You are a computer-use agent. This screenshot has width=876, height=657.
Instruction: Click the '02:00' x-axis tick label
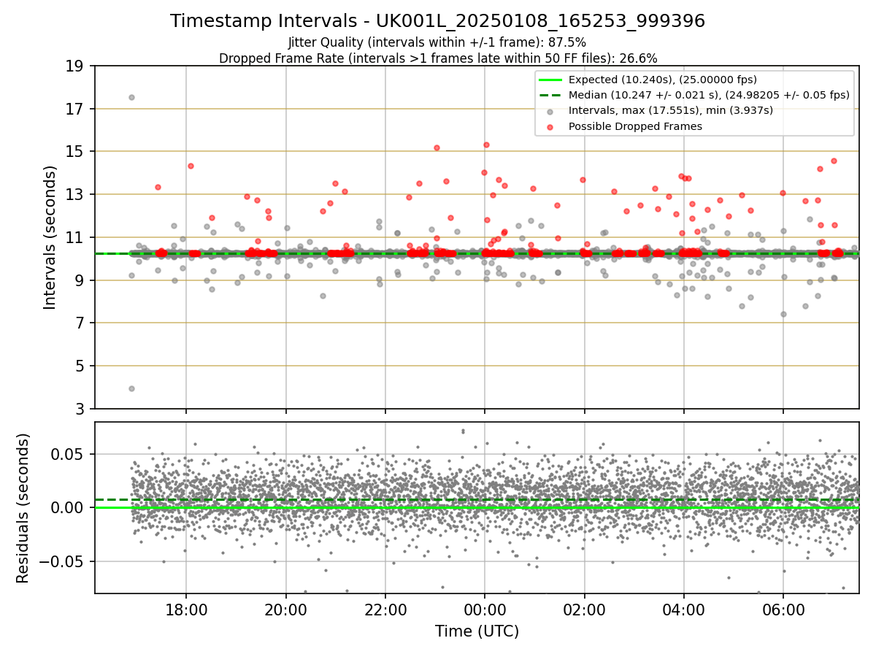pyautogui.click(x=584, y=609)
